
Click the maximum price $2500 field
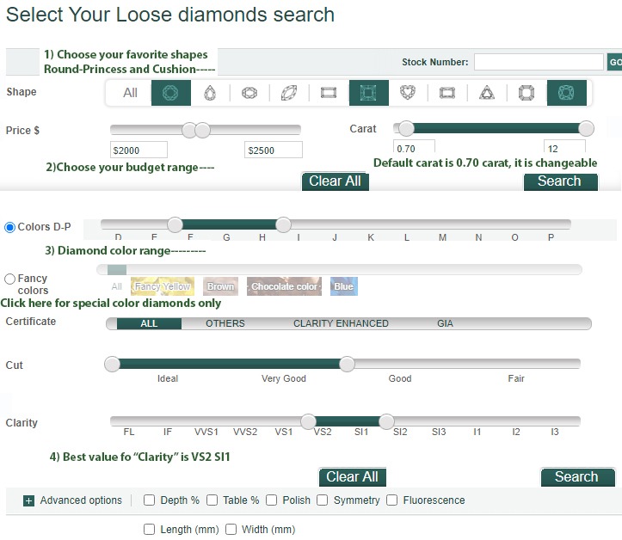[274, 150]
